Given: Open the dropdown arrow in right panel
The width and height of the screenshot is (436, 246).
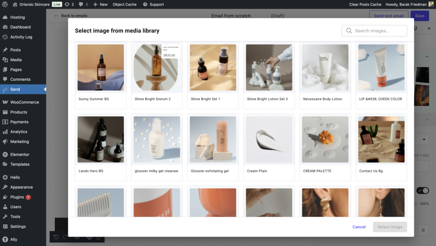Looking at the screenshot, I should pyautogui.click(x=424, y=140).
